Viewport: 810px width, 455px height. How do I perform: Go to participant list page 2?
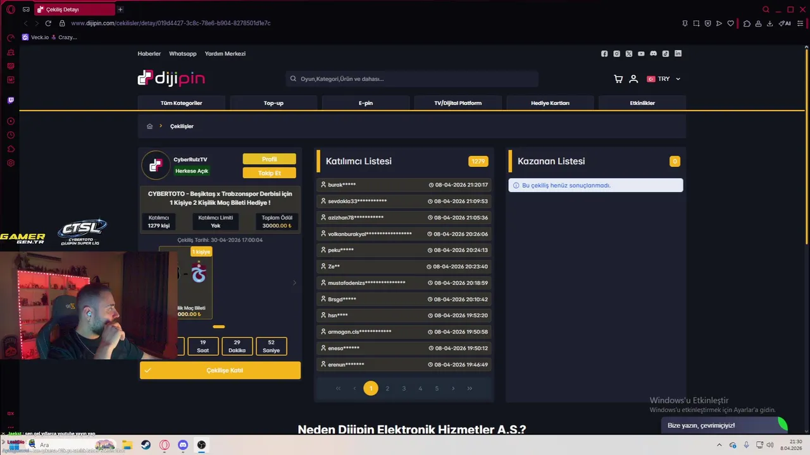tap(387, 389)
